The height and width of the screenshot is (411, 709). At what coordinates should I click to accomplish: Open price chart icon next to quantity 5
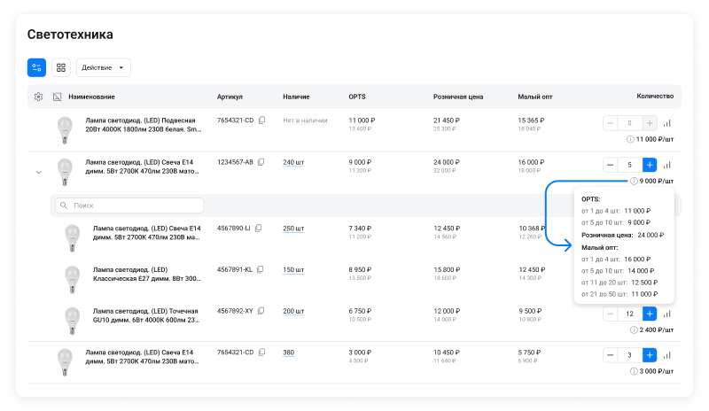pyautogui.click(x=667, y=165)
